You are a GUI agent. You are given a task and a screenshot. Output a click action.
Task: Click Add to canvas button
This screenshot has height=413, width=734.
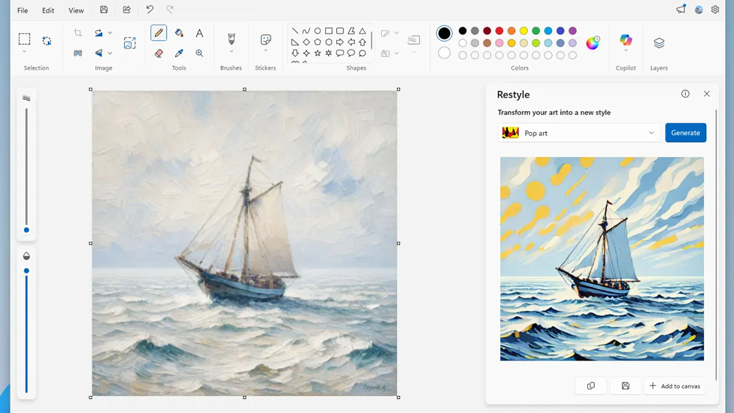[x=675, y=386]
